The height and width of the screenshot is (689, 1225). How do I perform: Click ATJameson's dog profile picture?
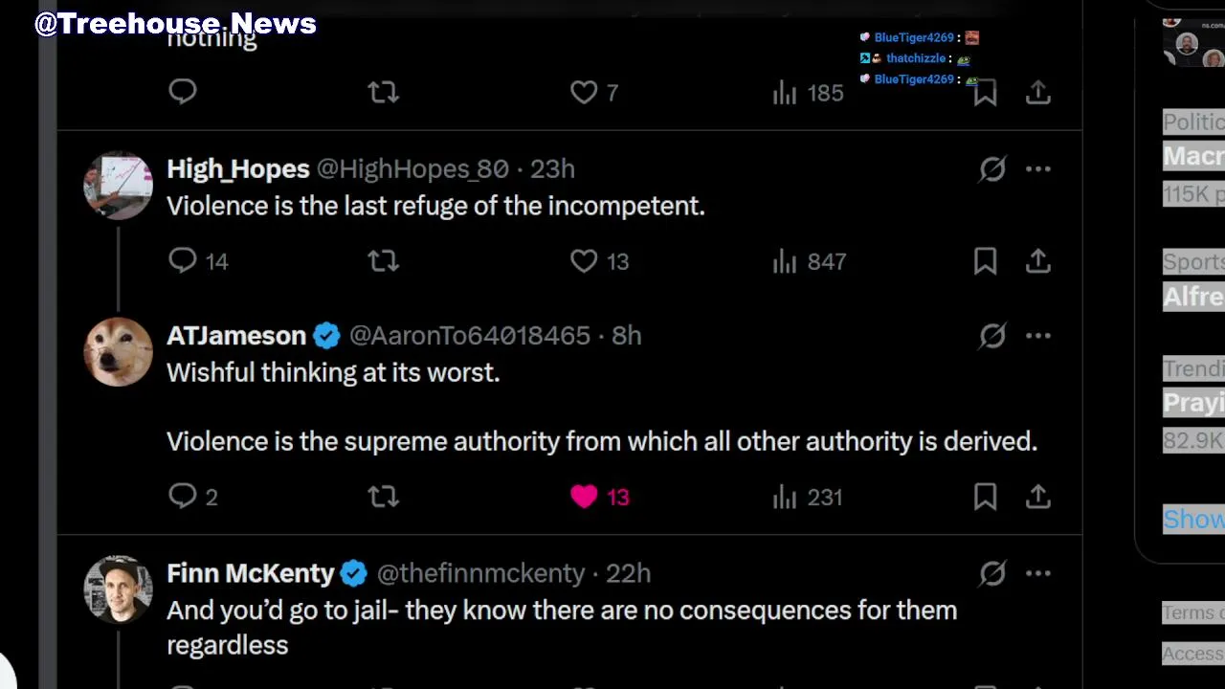click(118, 351)
